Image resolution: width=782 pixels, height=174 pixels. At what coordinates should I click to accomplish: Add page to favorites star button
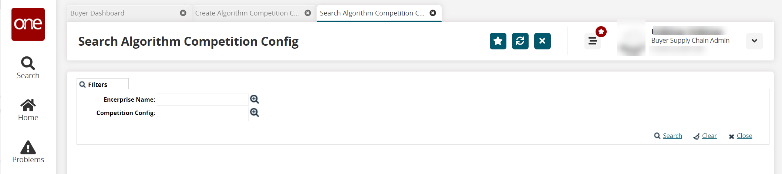pos(498,41)
